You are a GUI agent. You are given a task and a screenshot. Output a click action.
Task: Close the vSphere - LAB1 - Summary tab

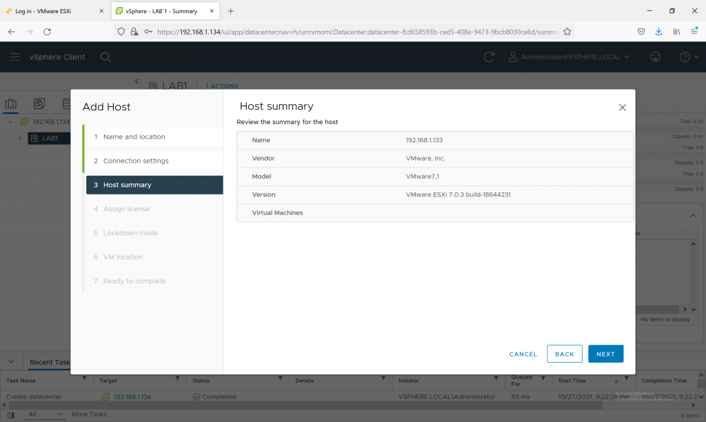tap(212, 11)
